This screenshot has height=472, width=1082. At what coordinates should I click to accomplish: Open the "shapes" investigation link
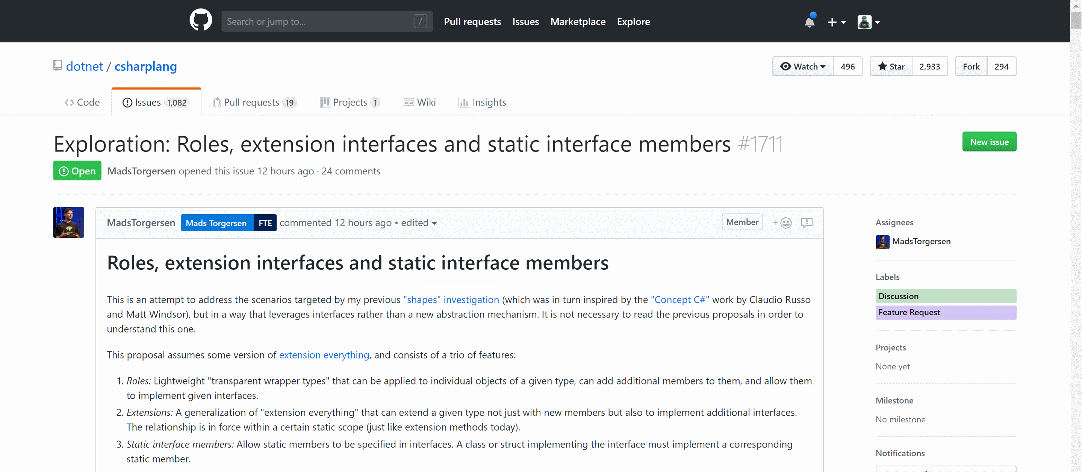coord(451,300)
